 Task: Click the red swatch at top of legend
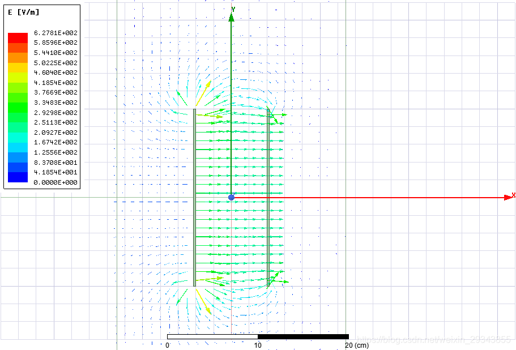click(x=17, y=37)
